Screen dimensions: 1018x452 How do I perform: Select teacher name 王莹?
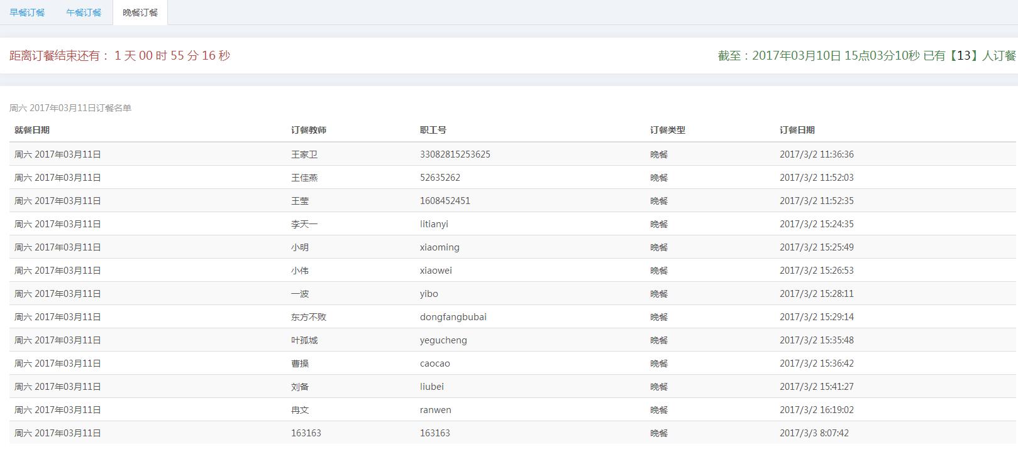[x=300, y=201]
